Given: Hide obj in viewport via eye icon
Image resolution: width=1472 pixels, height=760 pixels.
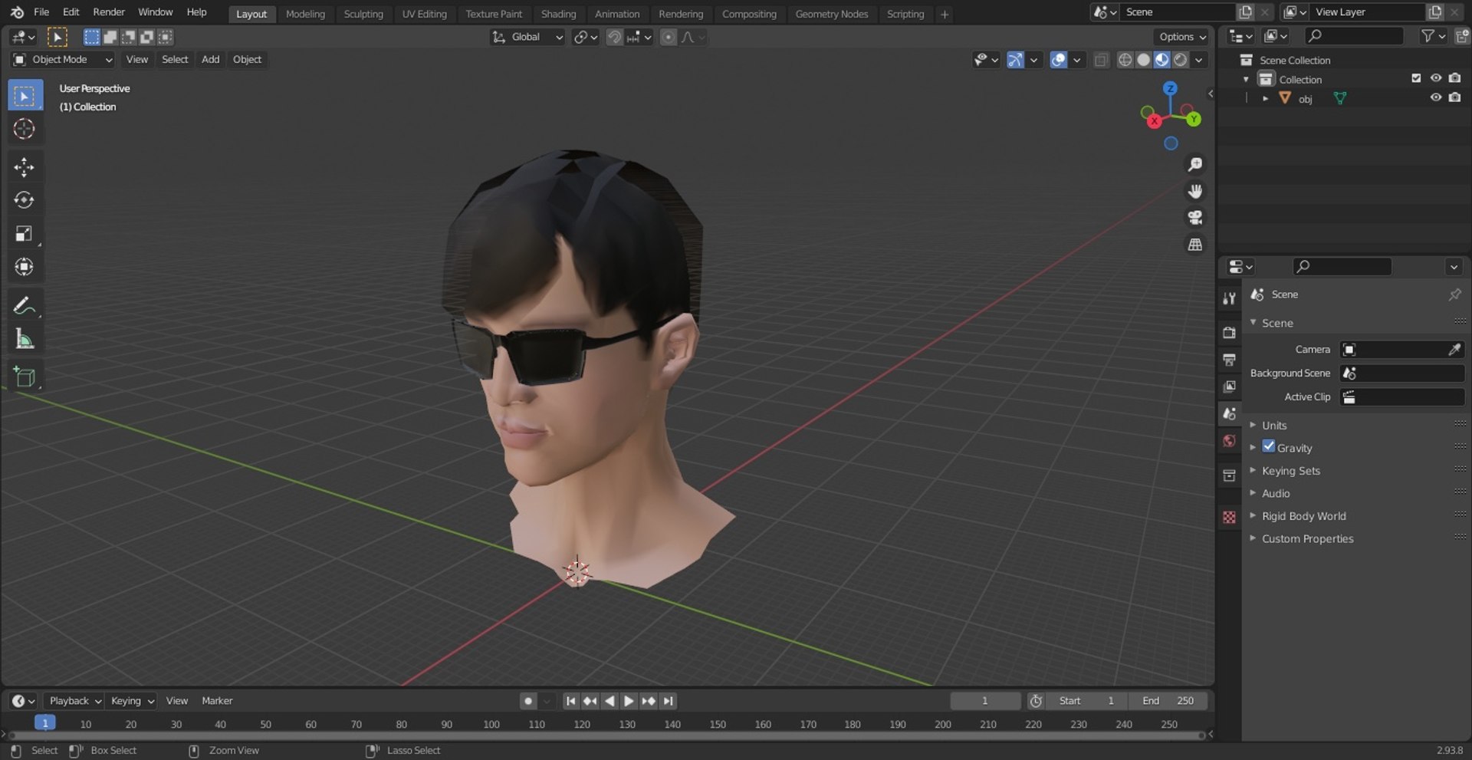Looking at the screenshot, I should tap(1435, 97).
